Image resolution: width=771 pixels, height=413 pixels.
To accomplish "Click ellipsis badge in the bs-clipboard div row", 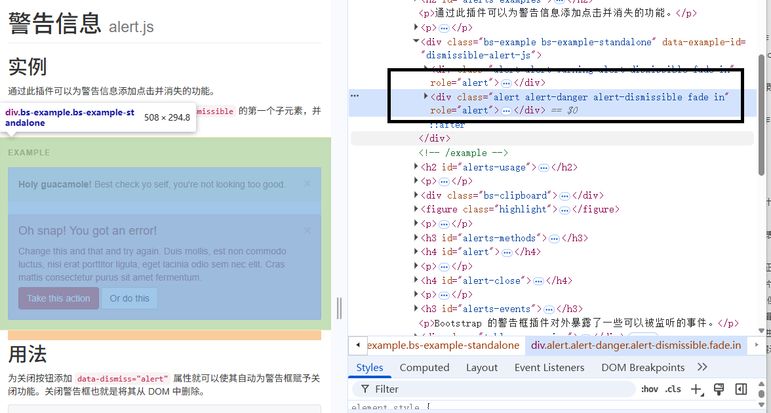I will (x=564, y=196).
